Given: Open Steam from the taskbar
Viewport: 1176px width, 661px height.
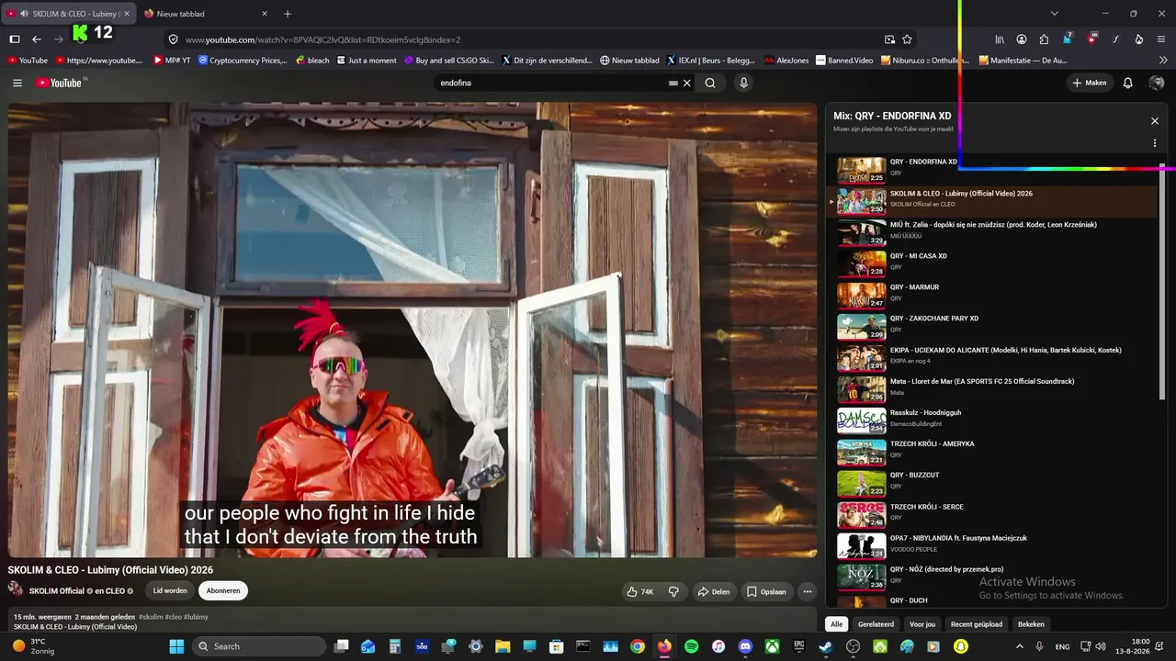Looking at the screenshot, I should [826, 646].
